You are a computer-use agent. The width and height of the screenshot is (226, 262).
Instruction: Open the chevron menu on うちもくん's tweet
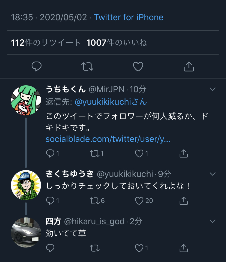[213, 89]
